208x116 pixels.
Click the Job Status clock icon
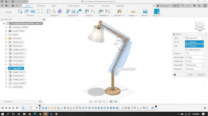click(x=199, y=6)
